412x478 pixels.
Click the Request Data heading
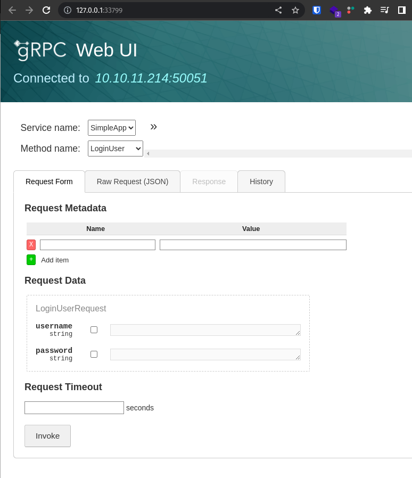pyautogui.click(x=55, y=281)
